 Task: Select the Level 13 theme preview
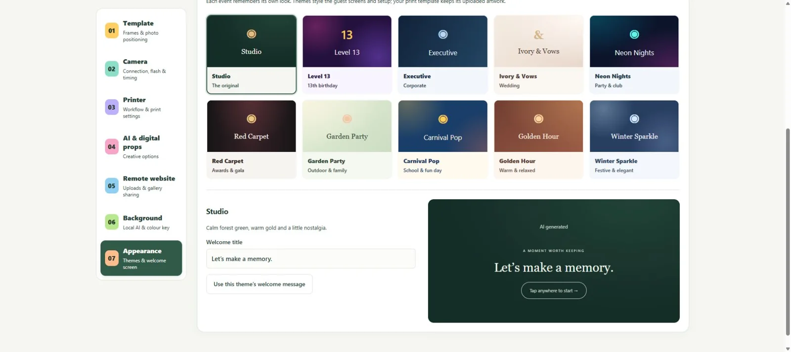click(x=347, y=42)
